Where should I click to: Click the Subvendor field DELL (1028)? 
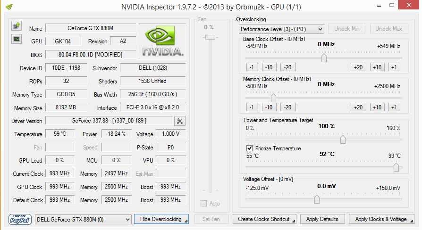(x=153, y=68)
